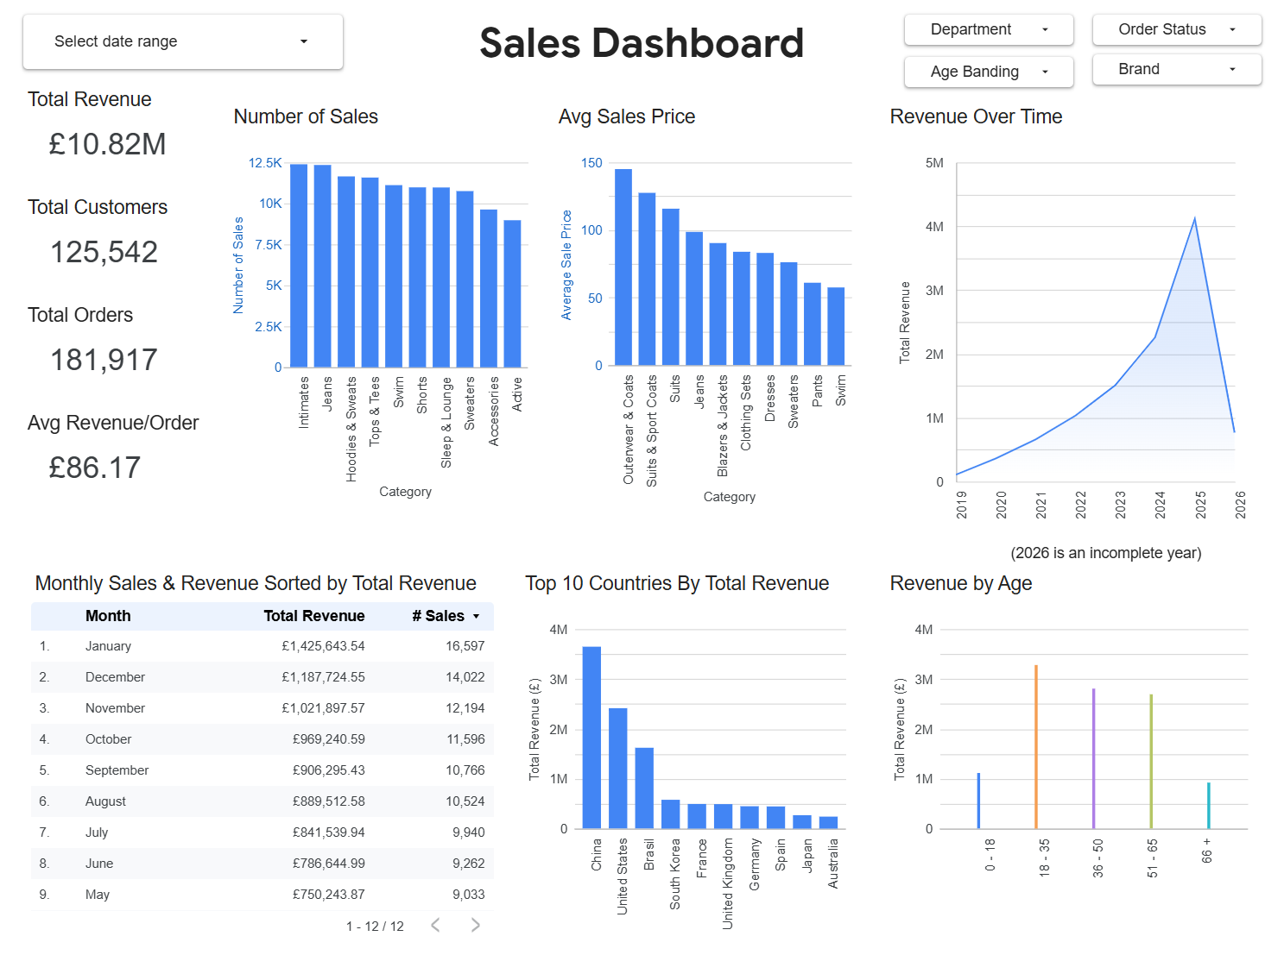Click the 1 - 12 / 12 pagination label

(x=375, y=925)
